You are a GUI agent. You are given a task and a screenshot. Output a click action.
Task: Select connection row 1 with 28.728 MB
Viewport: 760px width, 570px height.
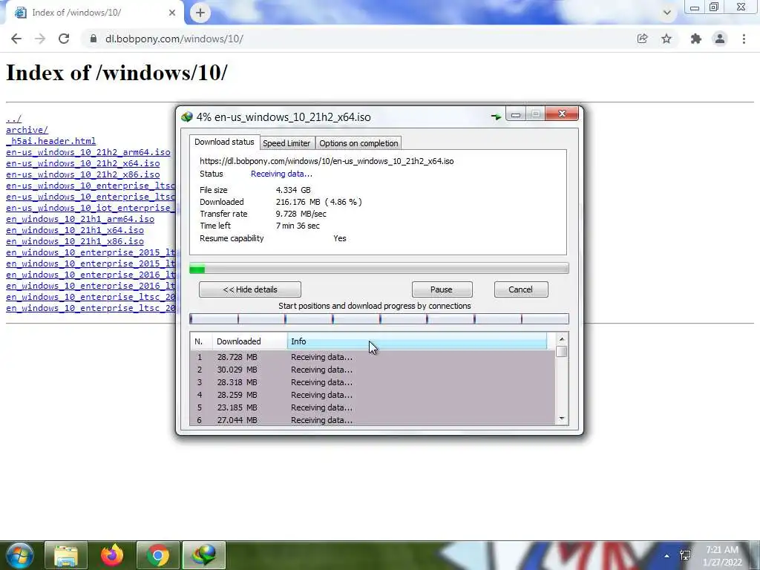pyautogui.click(x=373, y=357)
